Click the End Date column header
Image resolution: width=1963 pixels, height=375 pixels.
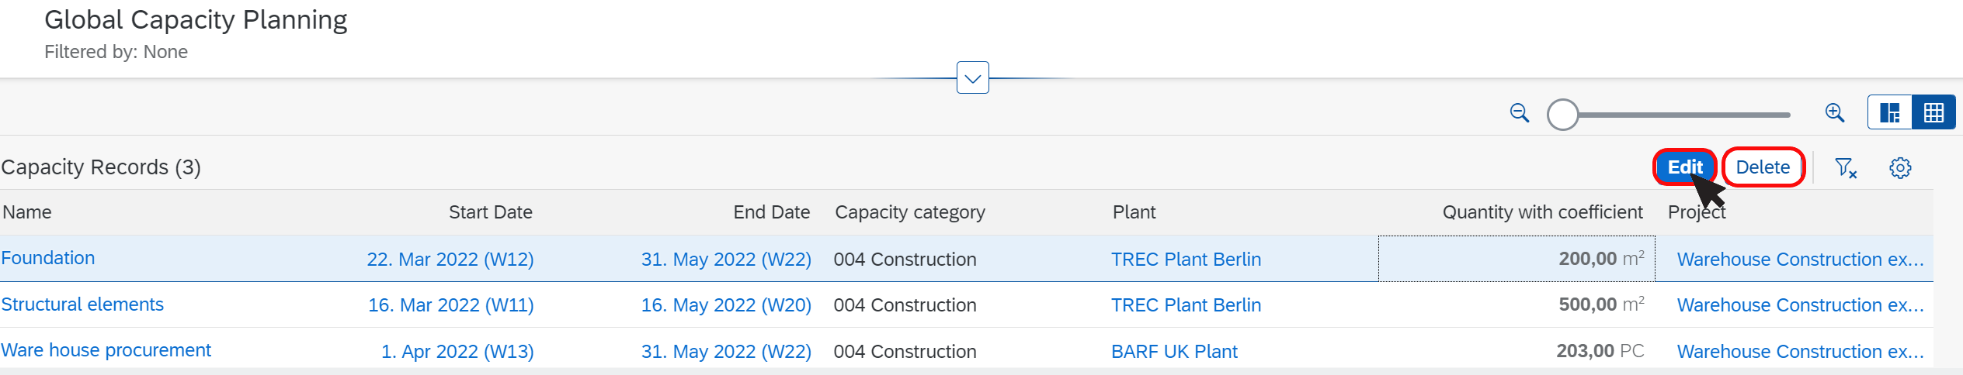click(x=772, y=212)
